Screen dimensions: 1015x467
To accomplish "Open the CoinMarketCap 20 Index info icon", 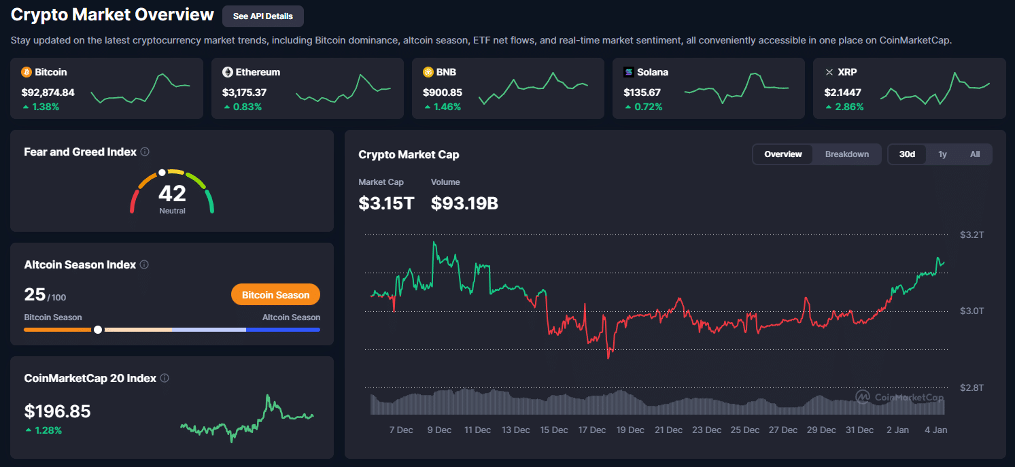I will coord(165,378).
